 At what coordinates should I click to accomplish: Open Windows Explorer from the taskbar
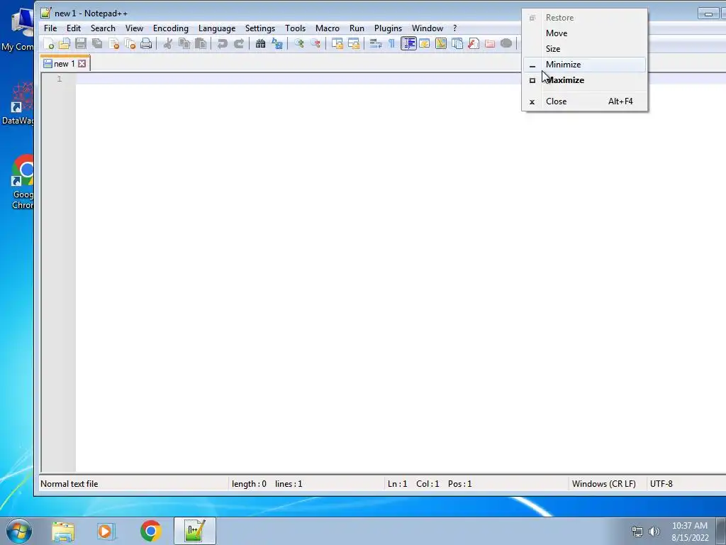63,531
